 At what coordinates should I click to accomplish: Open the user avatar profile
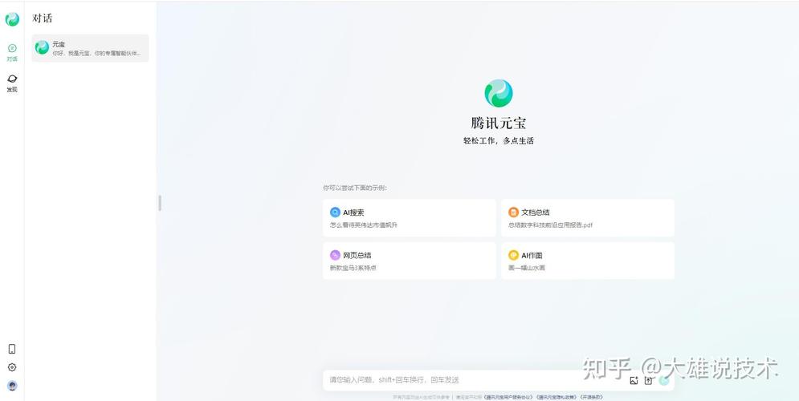(x=12, y=385)
